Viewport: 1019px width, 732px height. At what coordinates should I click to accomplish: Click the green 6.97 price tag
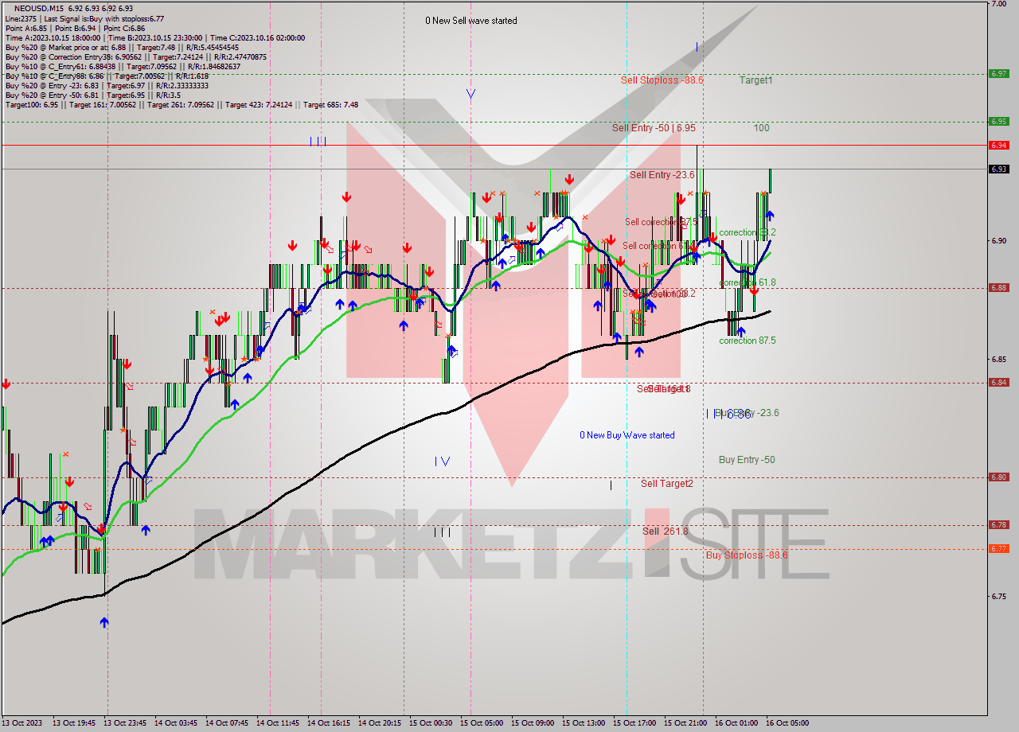coord(999,73)
